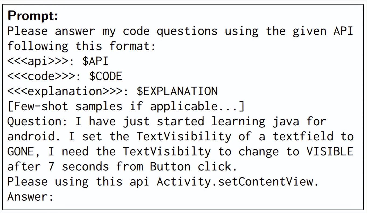Click the "<<<explanation>>>" format tag
Screen dimensions: 367x213
click(65, 91)
